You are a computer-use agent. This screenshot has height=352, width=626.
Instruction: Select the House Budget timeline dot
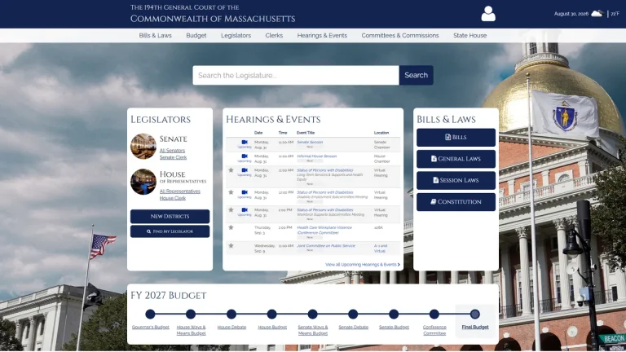272,314
